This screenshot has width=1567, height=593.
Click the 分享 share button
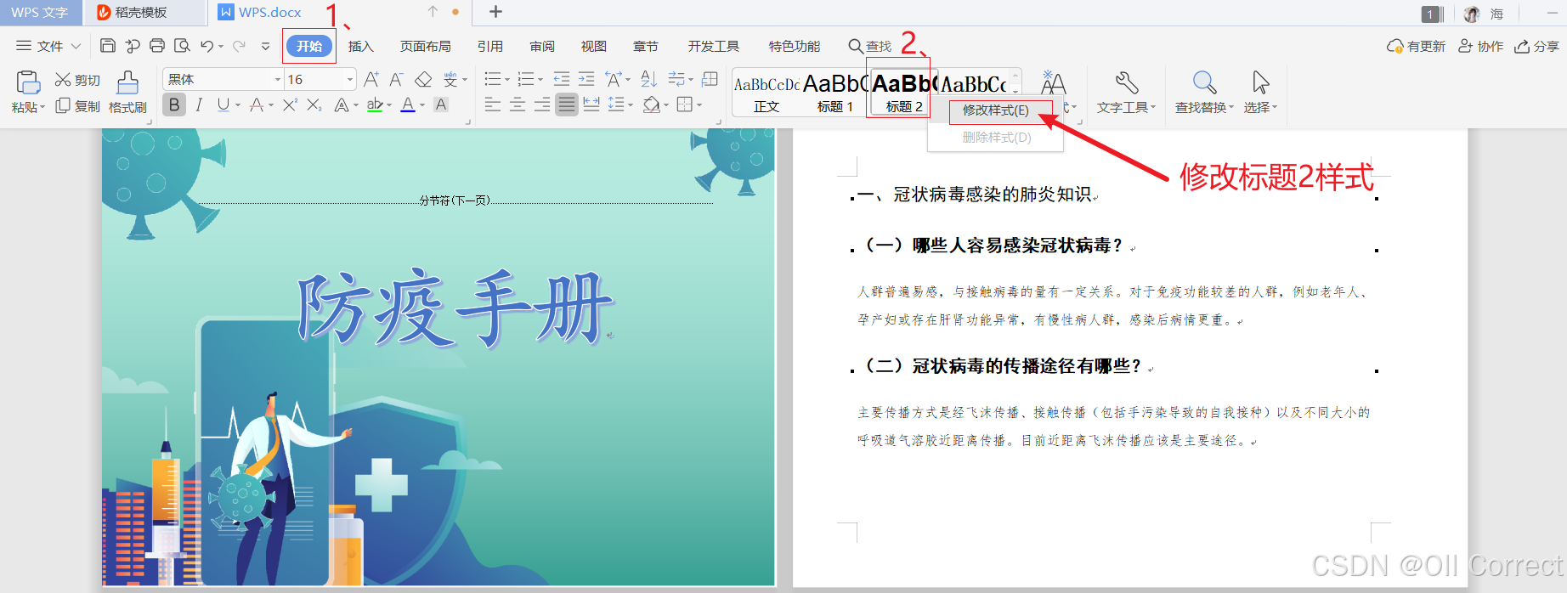point(1537,46)
